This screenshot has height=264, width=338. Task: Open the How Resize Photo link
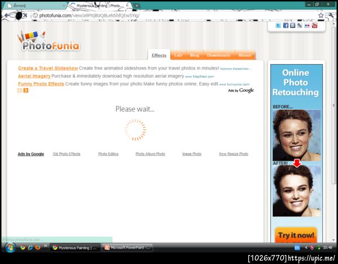pos(233,154)
